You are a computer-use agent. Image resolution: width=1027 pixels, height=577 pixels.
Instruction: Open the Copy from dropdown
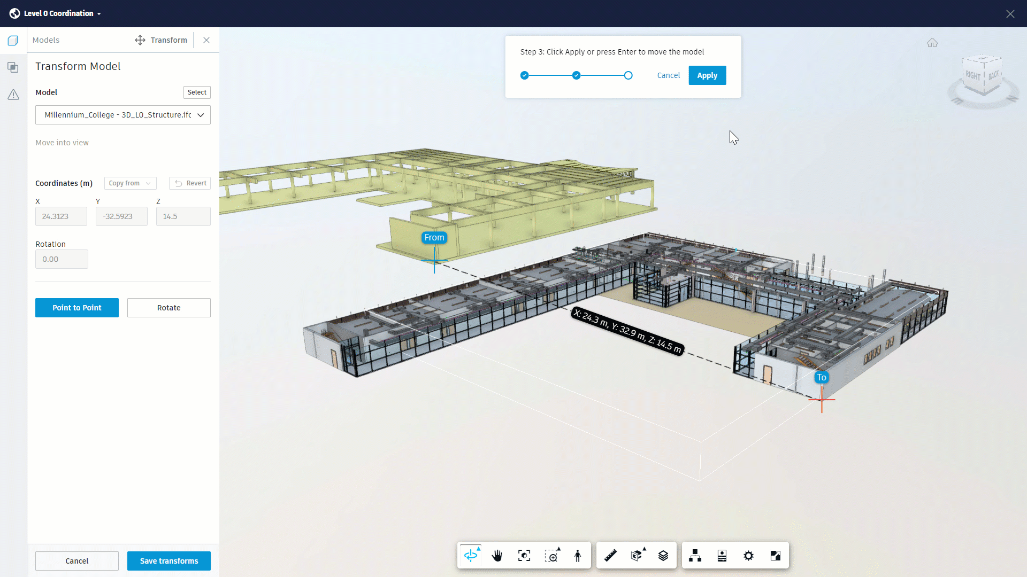coord(130,183)
